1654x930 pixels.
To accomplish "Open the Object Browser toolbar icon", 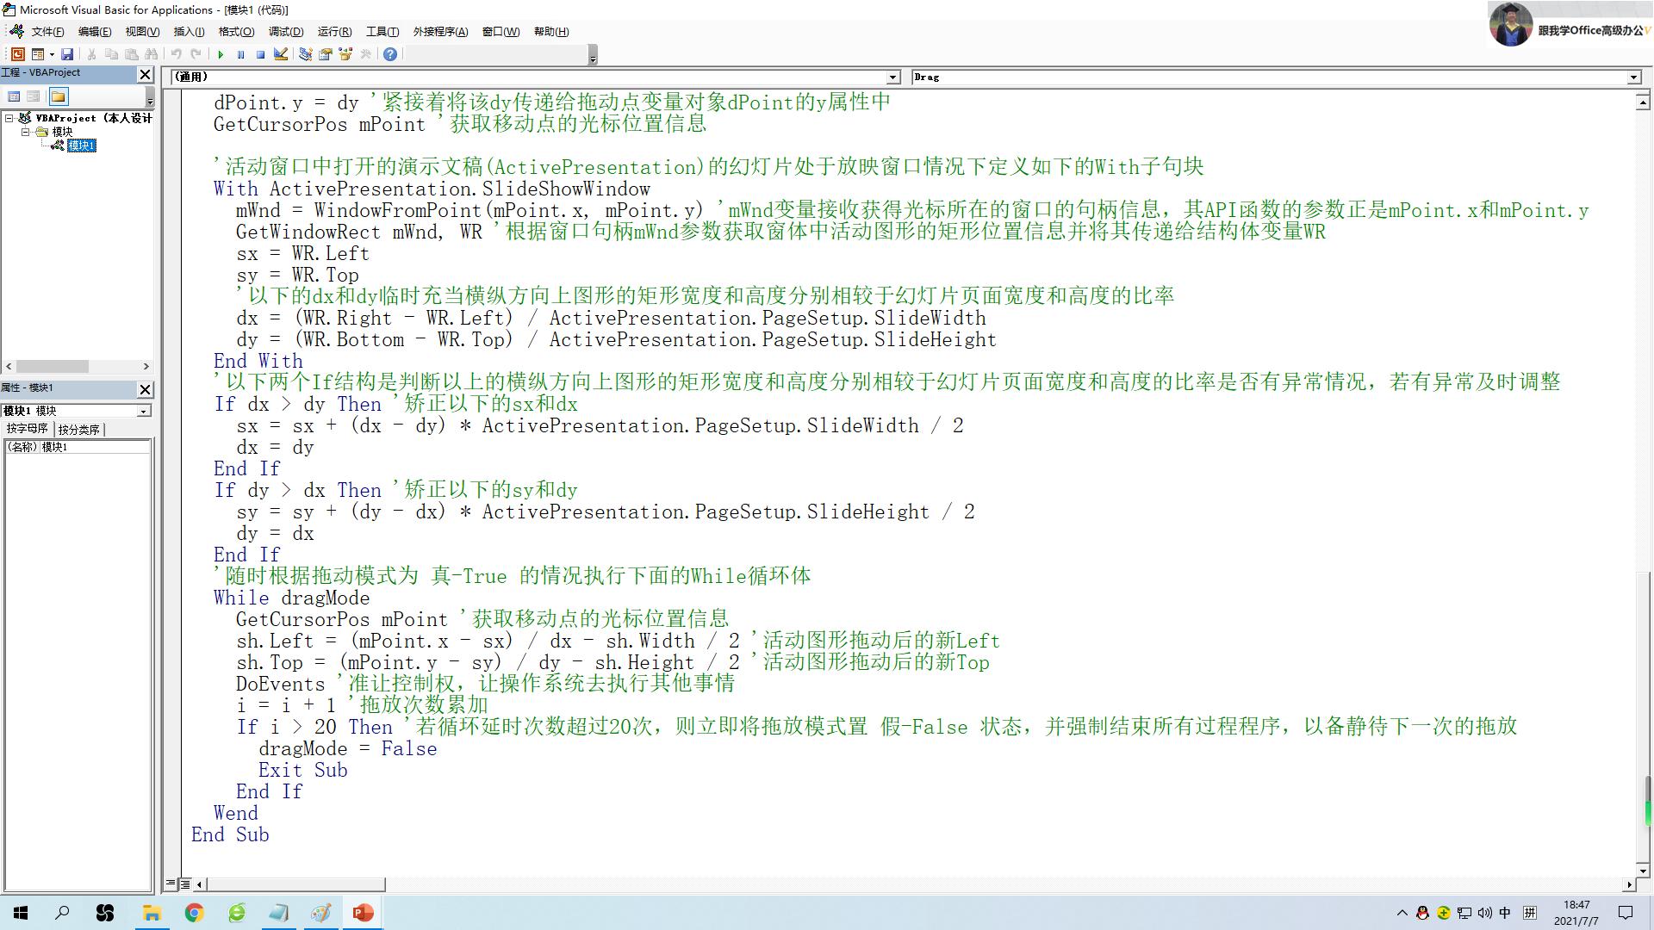I will pos(345,54).
